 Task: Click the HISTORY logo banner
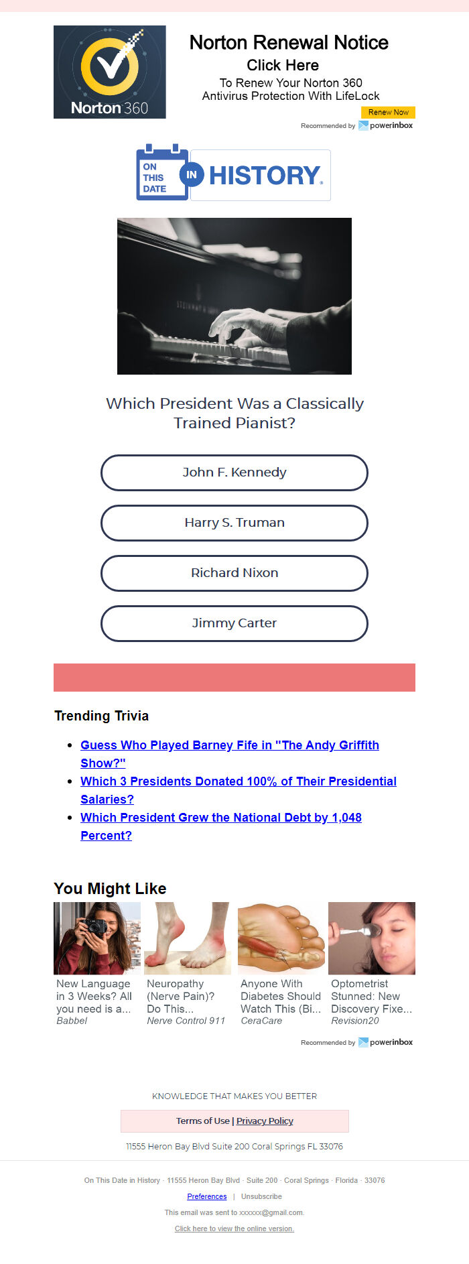[261, 175]
